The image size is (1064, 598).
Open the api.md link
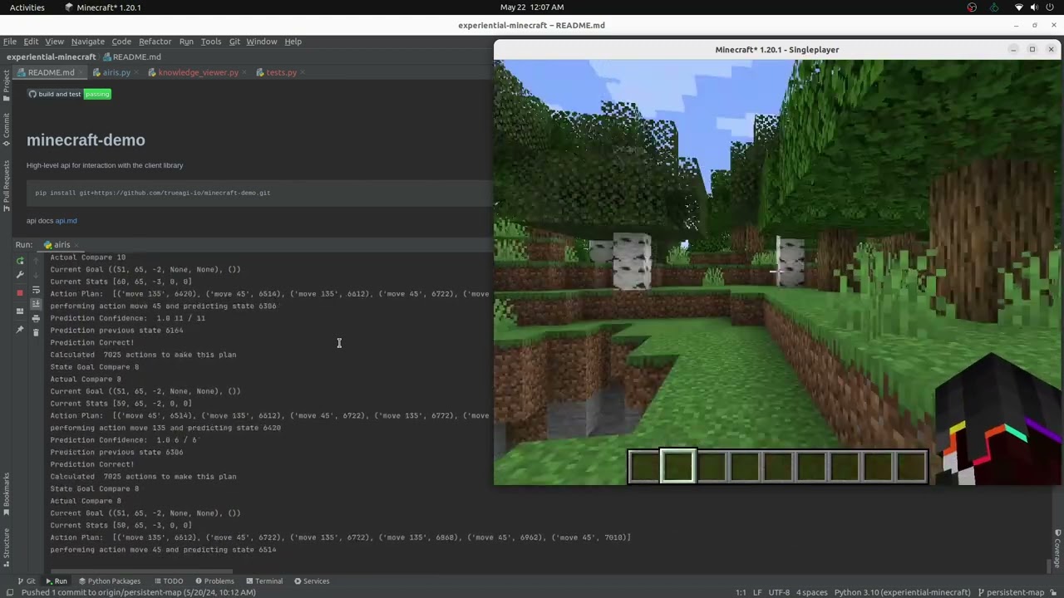pos(66,221)
